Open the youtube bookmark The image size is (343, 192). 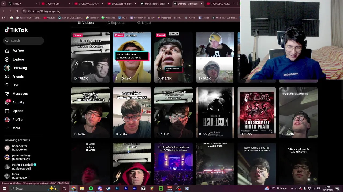pos(49,18)
